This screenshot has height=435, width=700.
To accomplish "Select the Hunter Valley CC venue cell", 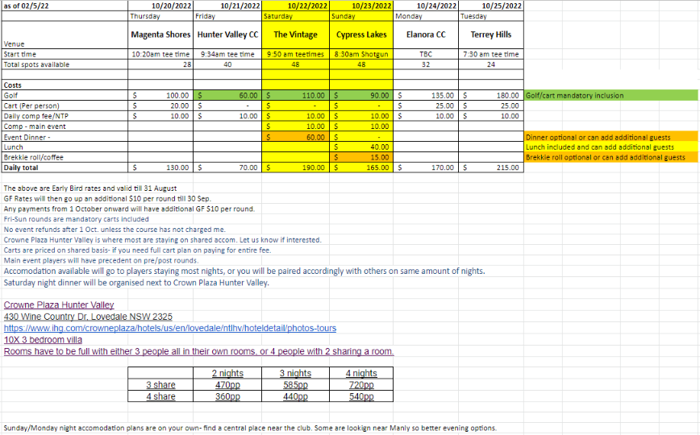I will pyautogui.click(x=227, y=35).
